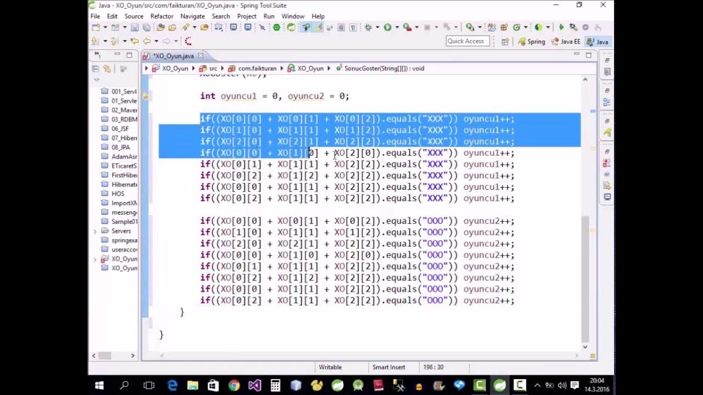Screen dimensions: 703x395
Task: Select the Java perspective button
Action: (x=598, y=42)
